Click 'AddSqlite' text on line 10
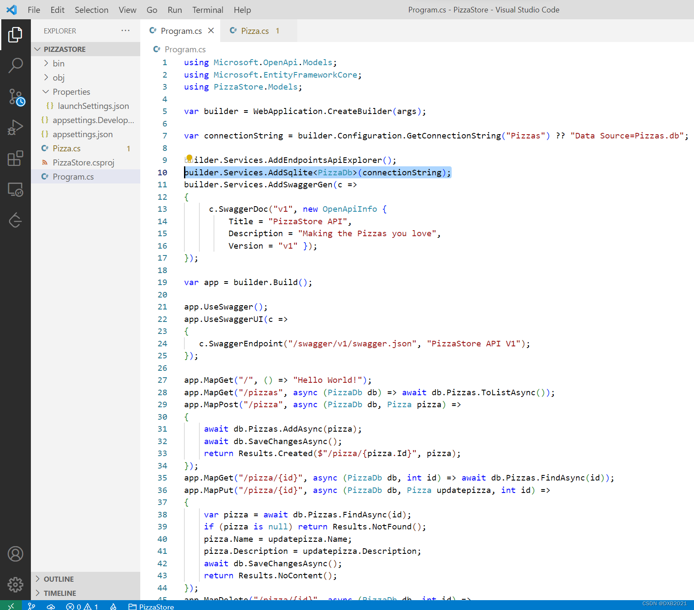This screenshot has width=694, height=610. click(290, 172)
